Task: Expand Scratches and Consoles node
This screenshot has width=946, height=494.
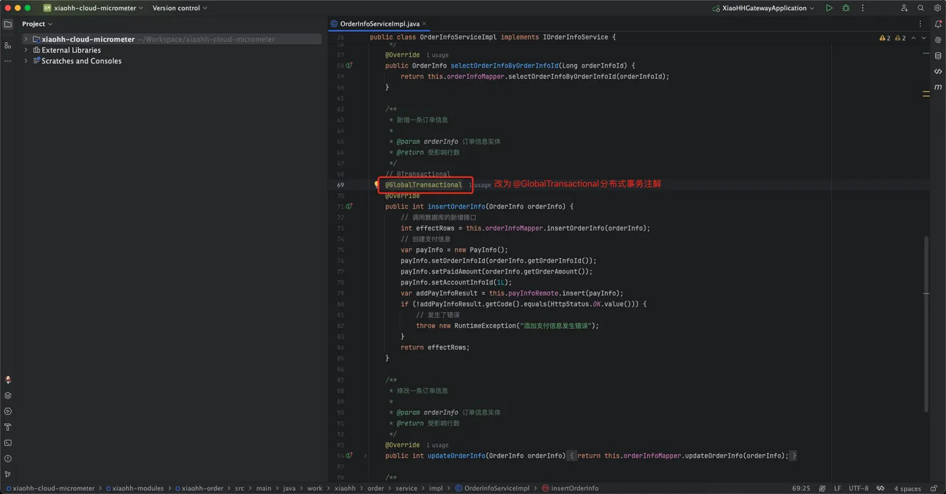Action: click(26, 61)
